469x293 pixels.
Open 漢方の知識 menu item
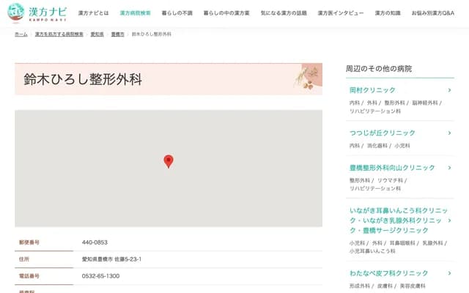coord(388,13)
